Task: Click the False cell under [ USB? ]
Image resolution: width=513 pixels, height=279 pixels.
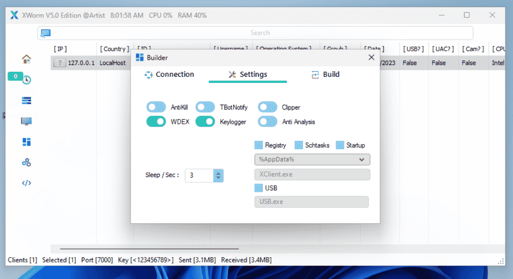Action: (410, 63)
